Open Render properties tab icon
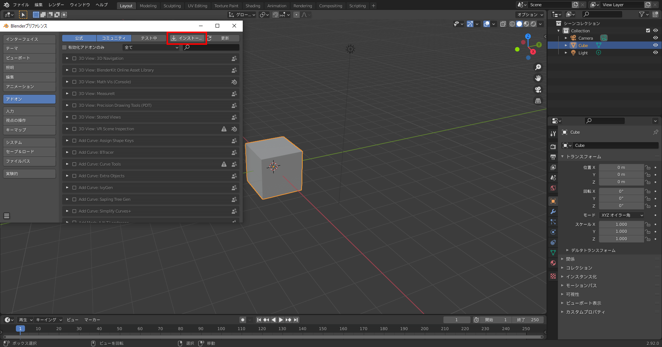 point(553,147)
